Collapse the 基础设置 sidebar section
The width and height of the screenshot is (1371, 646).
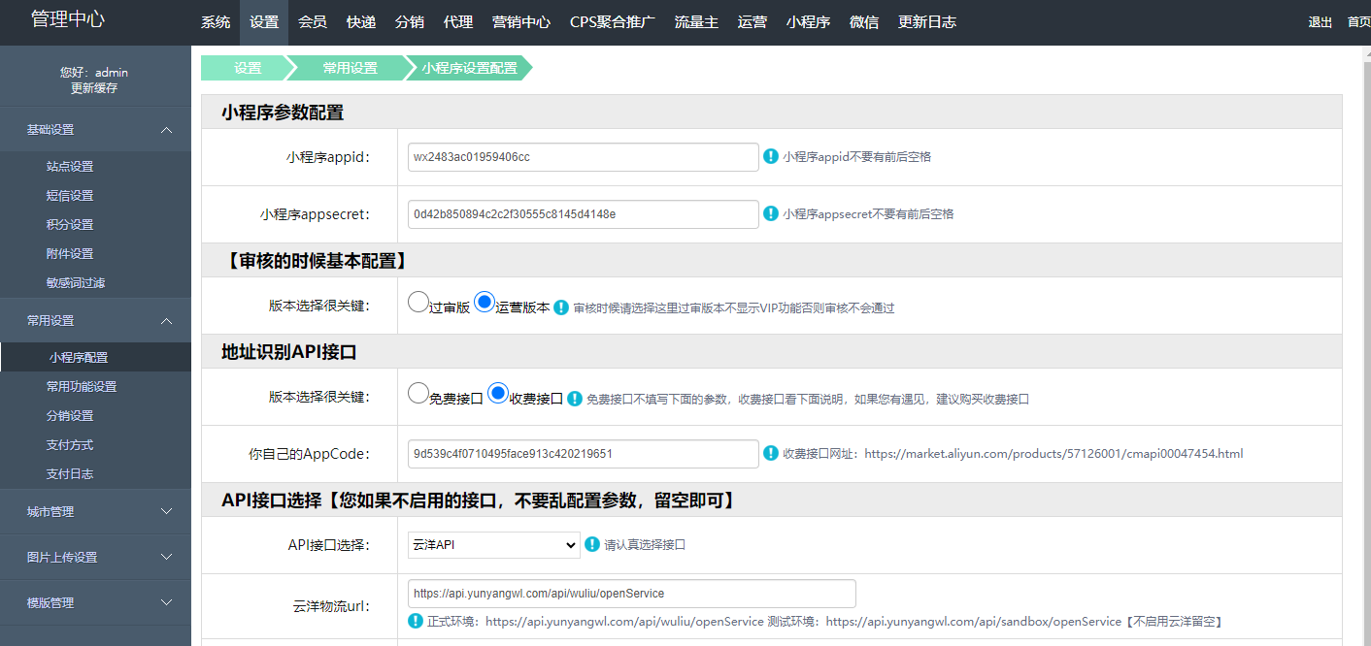[95, 128]
